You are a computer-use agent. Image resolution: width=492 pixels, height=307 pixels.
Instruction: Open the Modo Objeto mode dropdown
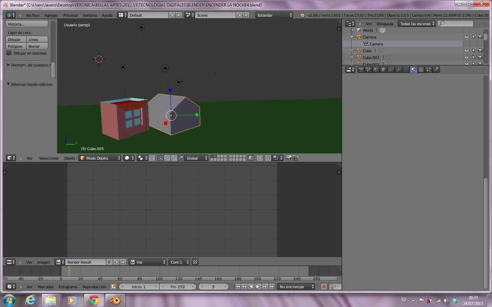pos(100,158)
